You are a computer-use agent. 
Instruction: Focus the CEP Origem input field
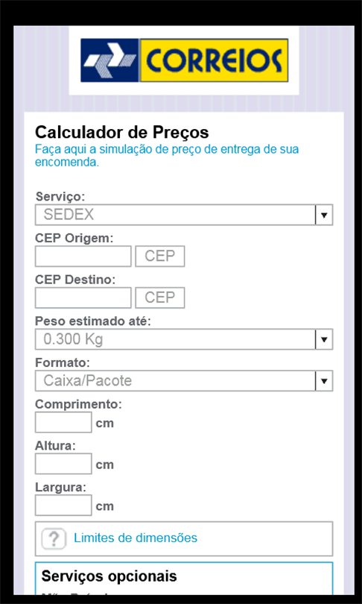pos(83,257)
